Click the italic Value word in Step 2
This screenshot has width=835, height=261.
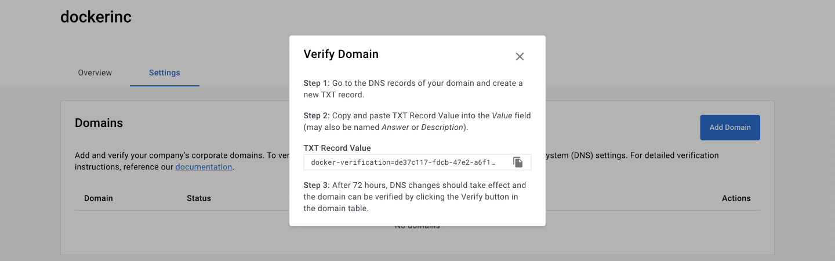503,115
